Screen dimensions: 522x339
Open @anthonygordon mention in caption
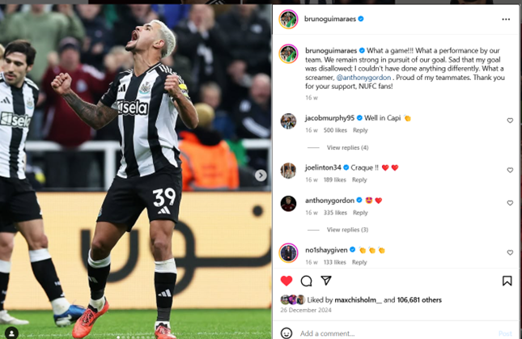tap(363, 78)
